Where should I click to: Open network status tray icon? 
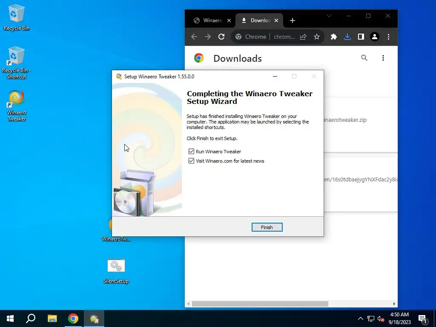pyautogui.click(x=371, y=318)
